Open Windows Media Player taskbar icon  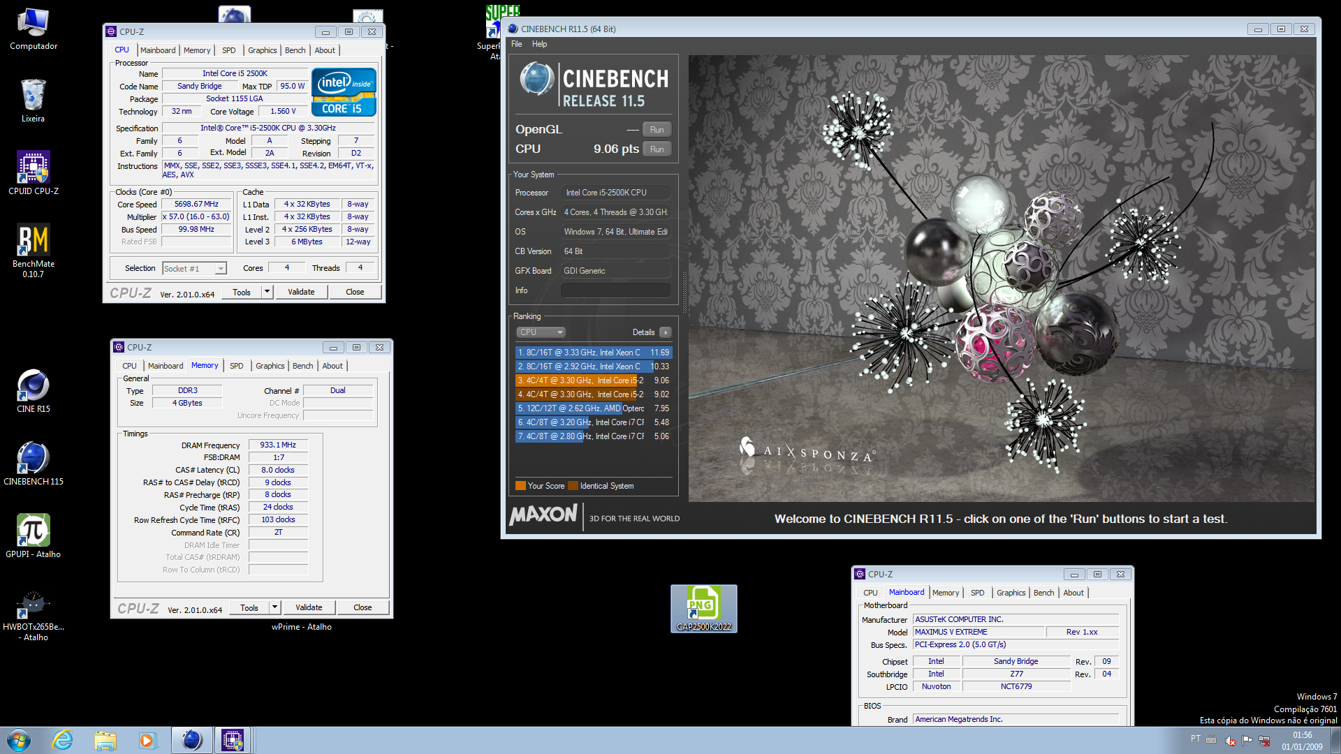click(147, 740)
